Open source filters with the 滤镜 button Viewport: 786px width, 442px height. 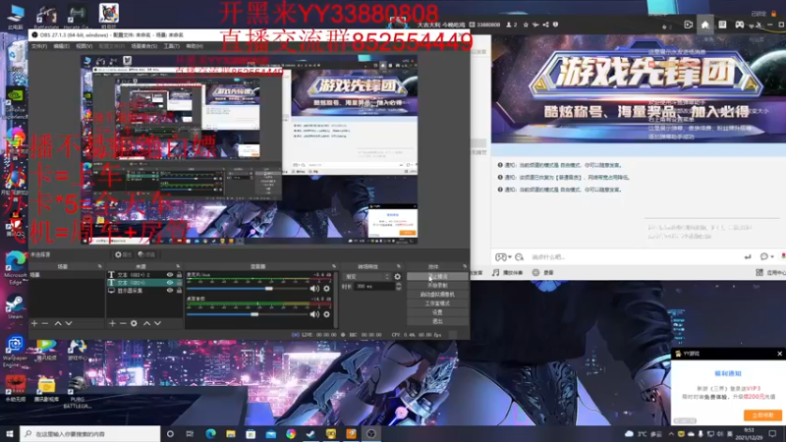[146, 254]
